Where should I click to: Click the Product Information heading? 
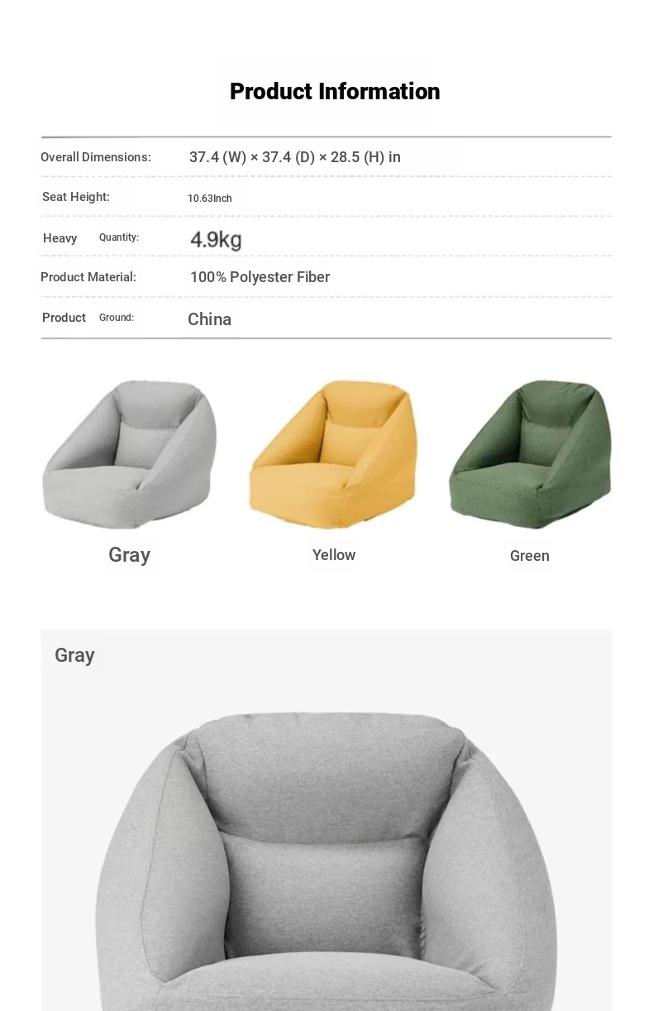tap(335, 91)
